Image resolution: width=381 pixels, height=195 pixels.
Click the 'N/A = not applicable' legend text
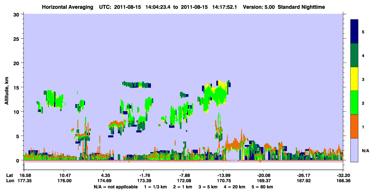pyautogui.click(x=115, y=187)
